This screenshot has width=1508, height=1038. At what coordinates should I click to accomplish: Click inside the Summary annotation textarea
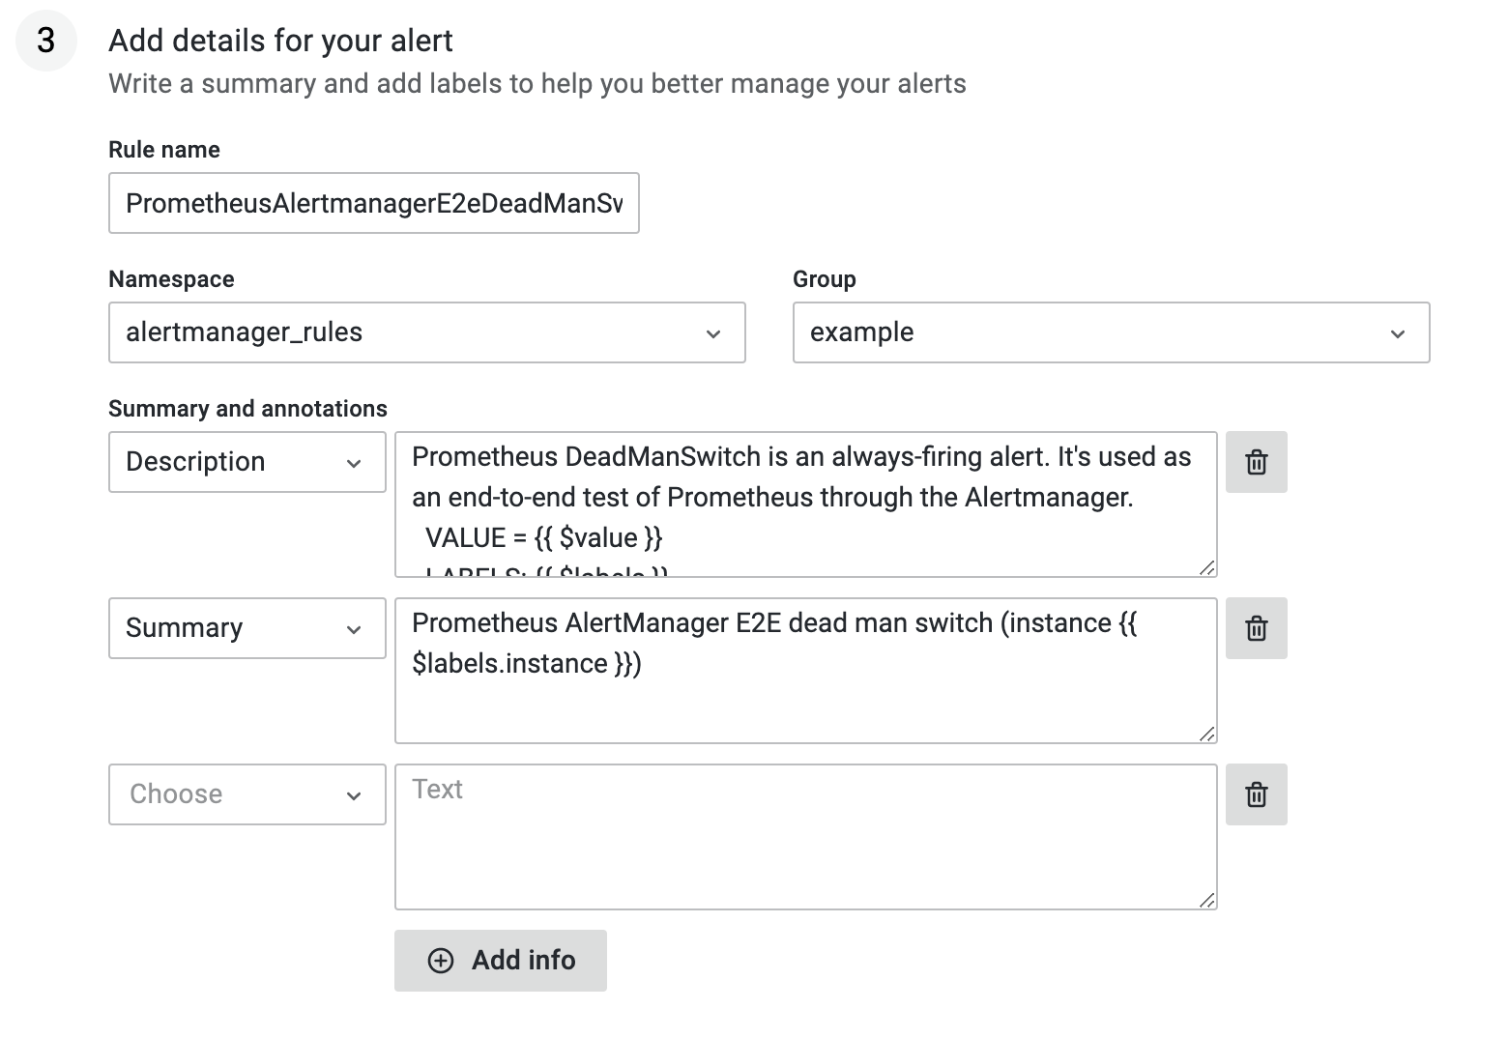(x=805, y=667)
